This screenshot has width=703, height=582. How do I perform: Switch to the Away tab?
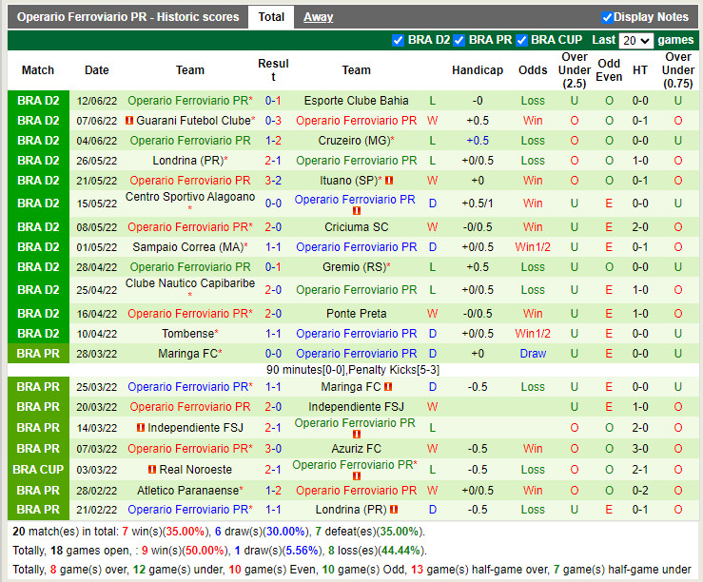pyautogui.click(x=318, y=17)
